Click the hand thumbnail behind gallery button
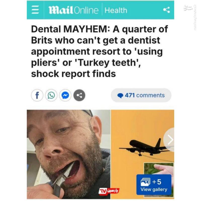201x201 pixels. [x=159, y=169]
